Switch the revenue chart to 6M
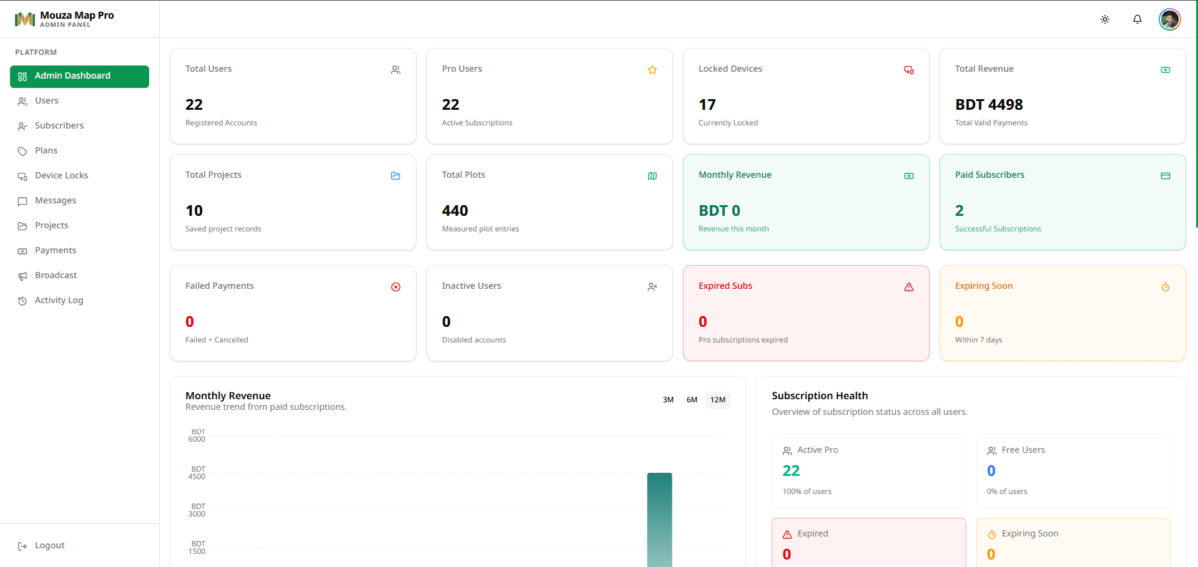Image resolution: width=1198 pixels, height=567 pixels. click(692, 400)
